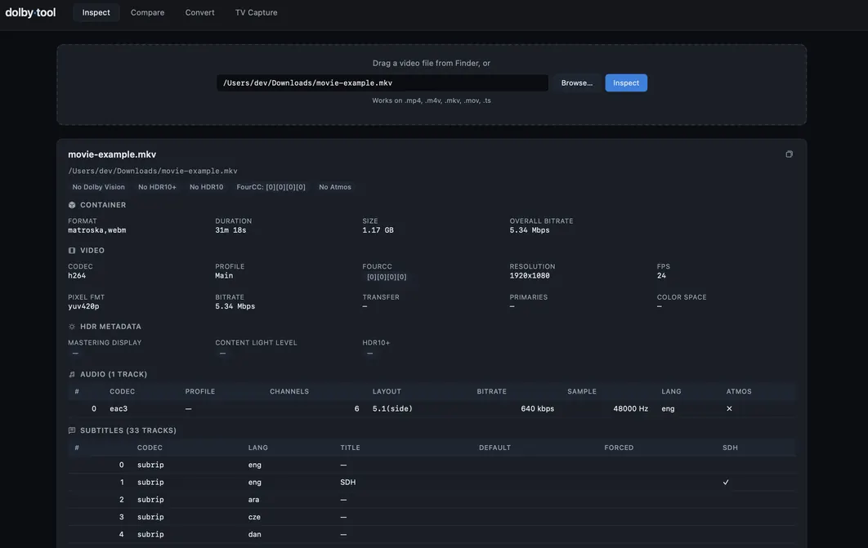This screenshot has width=868, height=548.
Task: Click the CHANNELS column header
Action: coord(289,391)
